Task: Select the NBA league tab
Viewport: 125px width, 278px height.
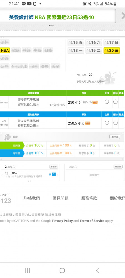Action: click(x=5, y=50)
